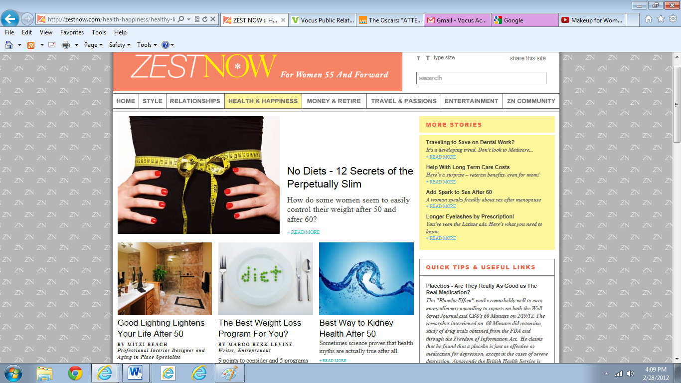681x383 pixels.
Task: Open the Favorites menu
Action: coord(72,32)
